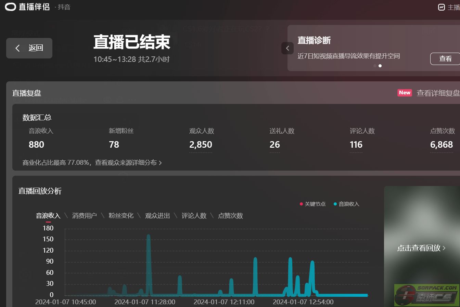The image size is (460, 307).
Task: Click the red 关键节点 legend dot
Action: click(301, 204)
